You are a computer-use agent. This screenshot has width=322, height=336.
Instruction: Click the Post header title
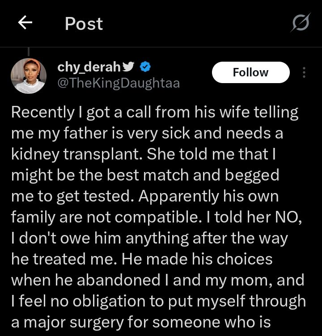pos(84,24)
